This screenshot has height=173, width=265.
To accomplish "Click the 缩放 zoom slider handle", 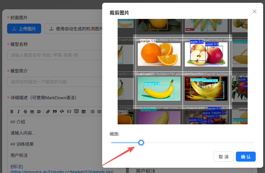I will tap(141, 143).
